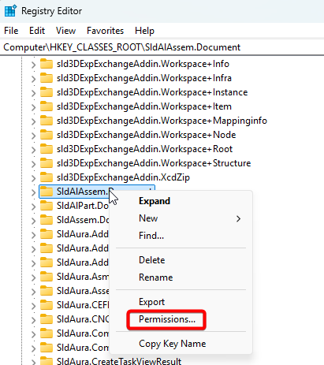
Task: Expand the Workspace+Instance key
Action: 33,93
